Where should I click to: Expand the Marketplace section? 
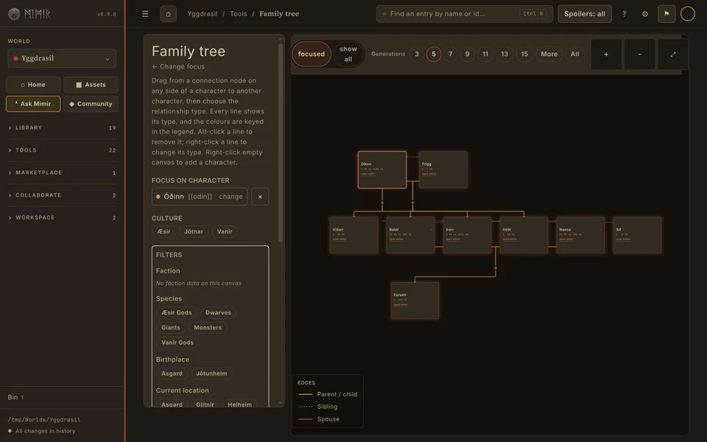[62, 172]
